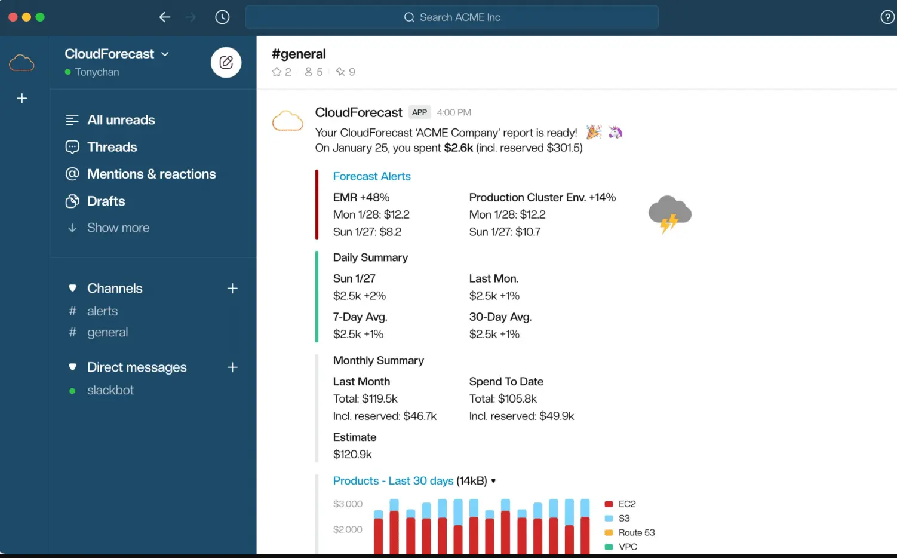Click the Threads icon
This screenshot has width=897, height=558.
pos(72,147)
